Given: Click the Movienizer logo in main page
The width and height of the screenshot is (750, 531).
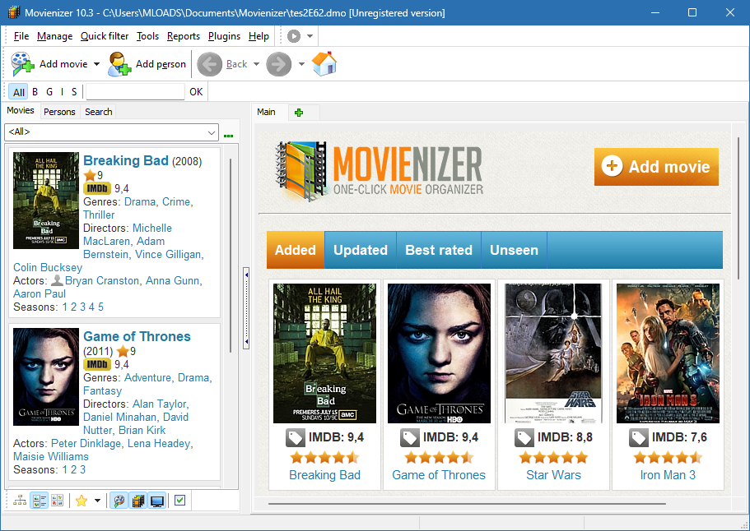Looking at the screenshot, I should (x=380, y=170).
